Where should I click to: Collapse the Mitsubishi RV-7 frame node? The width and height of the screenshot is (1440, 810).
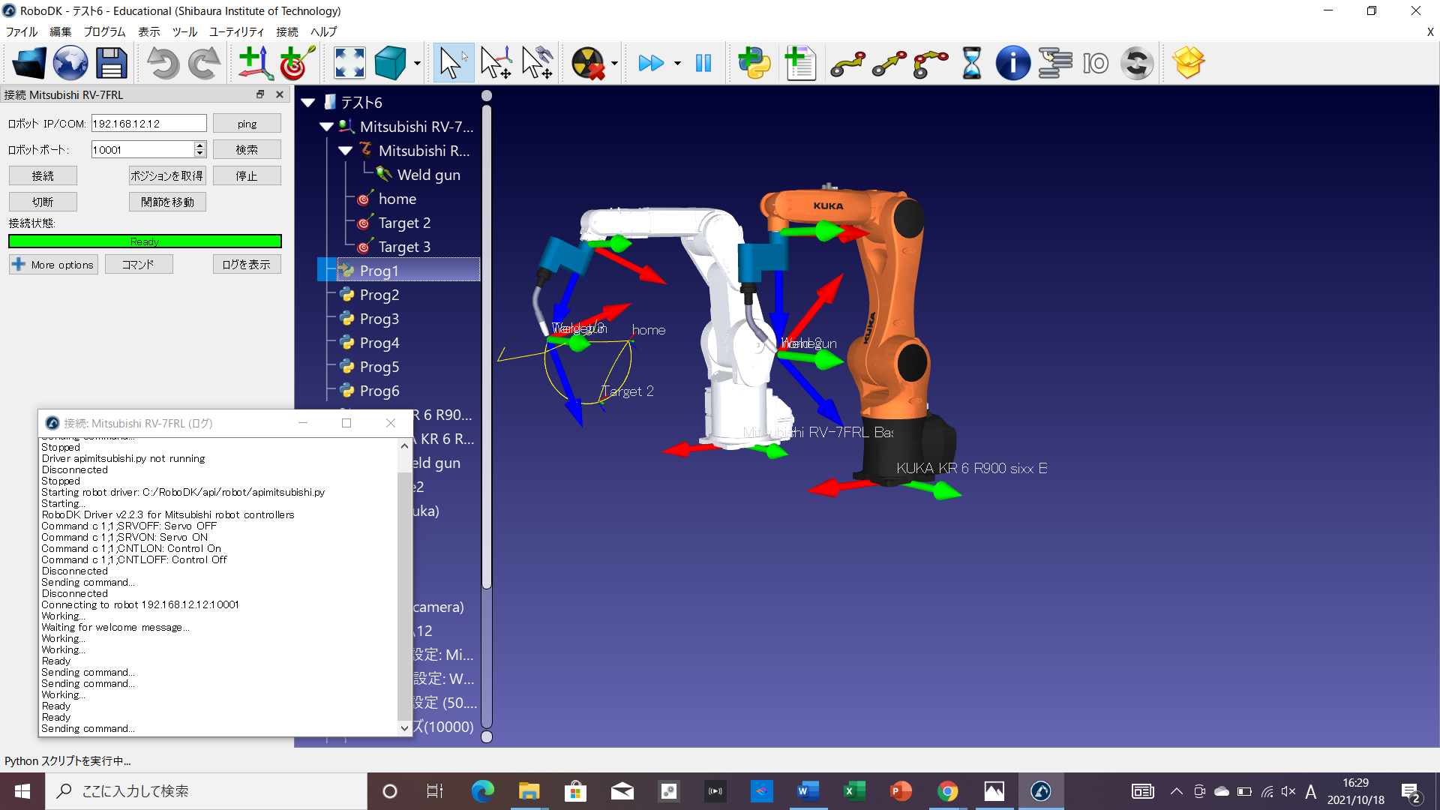(326, 127)
